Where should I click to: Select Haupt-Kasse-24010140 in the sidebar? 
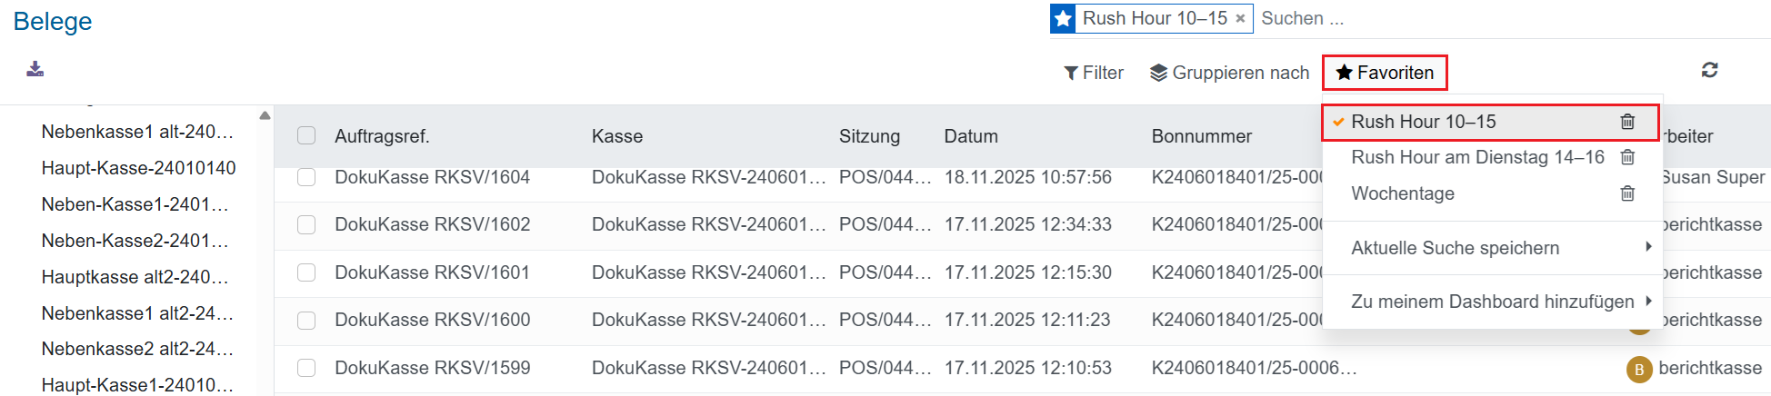[138, 168]
